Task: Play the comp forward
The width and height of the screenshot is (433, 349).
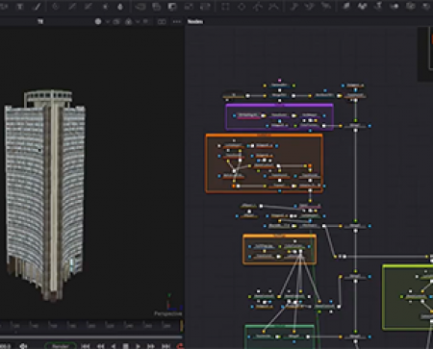Action: tap(138, 346)
